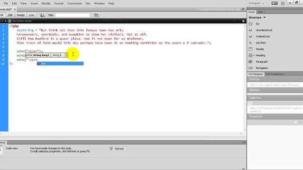
Task: Open the File menu
Action: pos(6,3)
